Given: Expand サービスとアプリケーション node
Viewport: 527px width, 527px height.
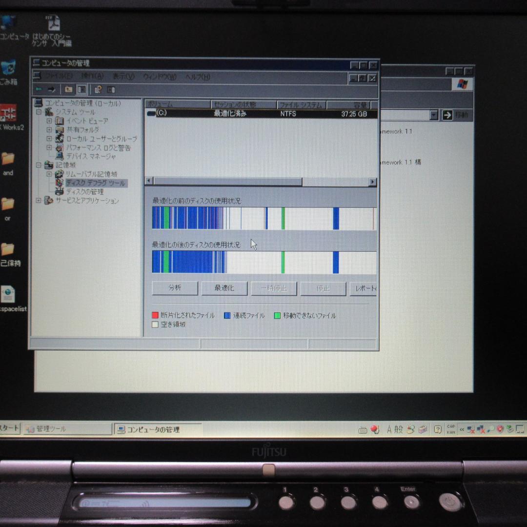Looking at the screenshot, I should click(x=39, y=201).
